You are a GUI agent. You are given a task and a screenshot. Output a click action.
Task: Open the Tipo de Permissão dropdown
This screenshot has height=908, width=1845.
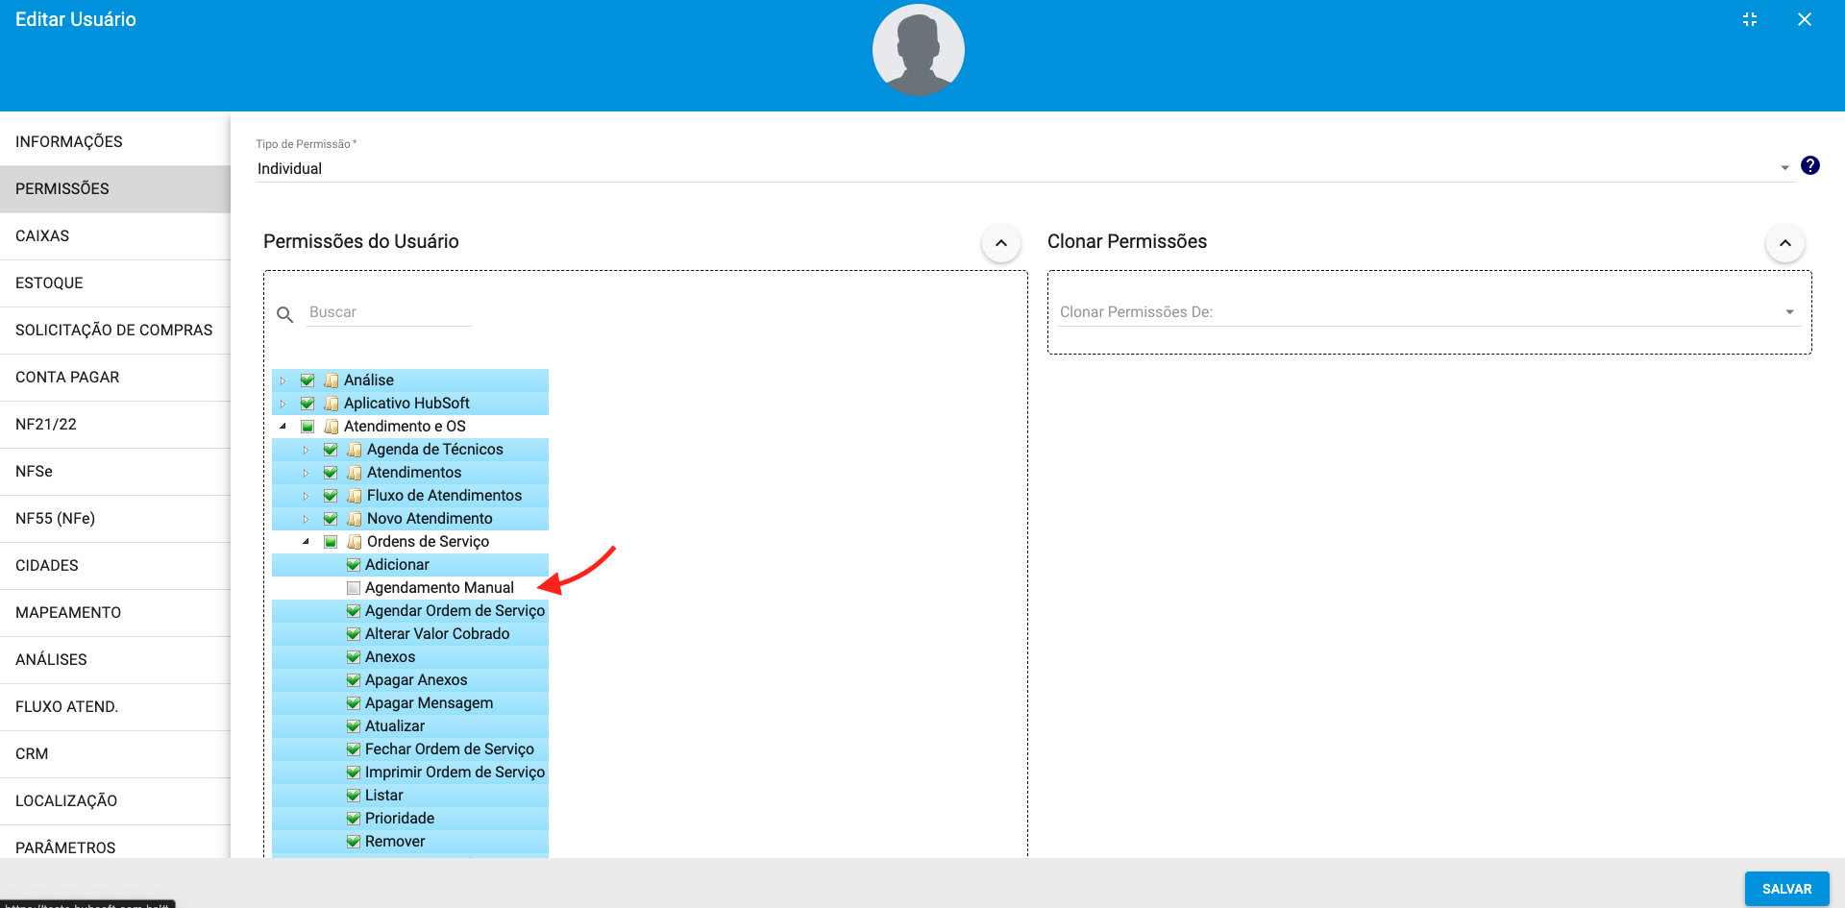click(x=1025, y=168)
